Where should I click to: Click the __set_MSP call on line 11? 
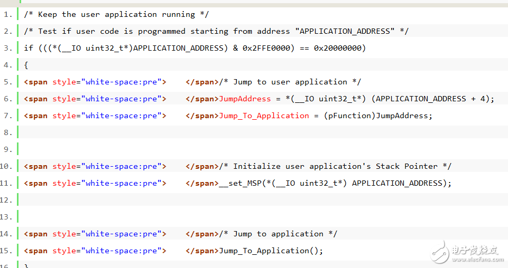tap(335, 183)
